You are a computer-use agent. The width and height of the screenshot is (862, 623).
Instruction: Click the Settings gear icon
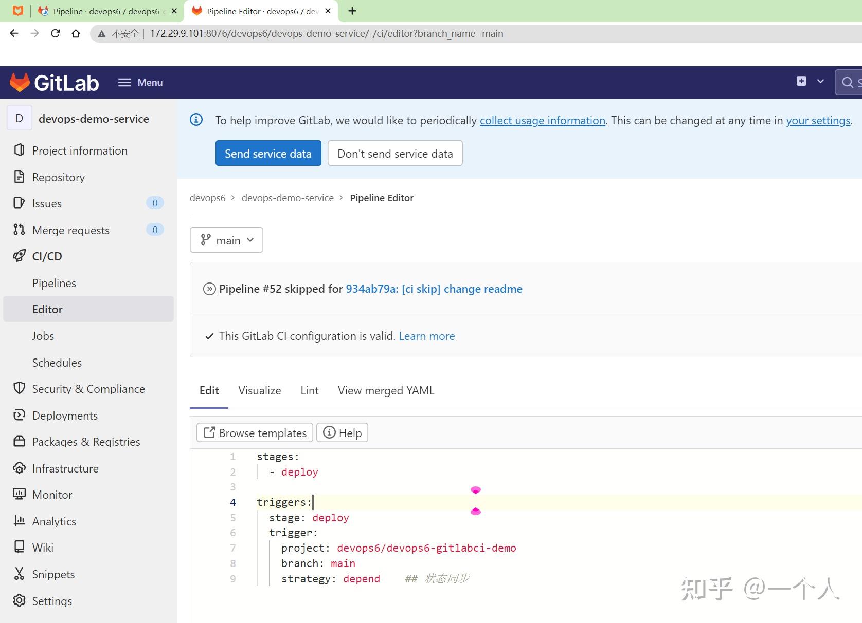pyautogui.click(x=19, y=600)
